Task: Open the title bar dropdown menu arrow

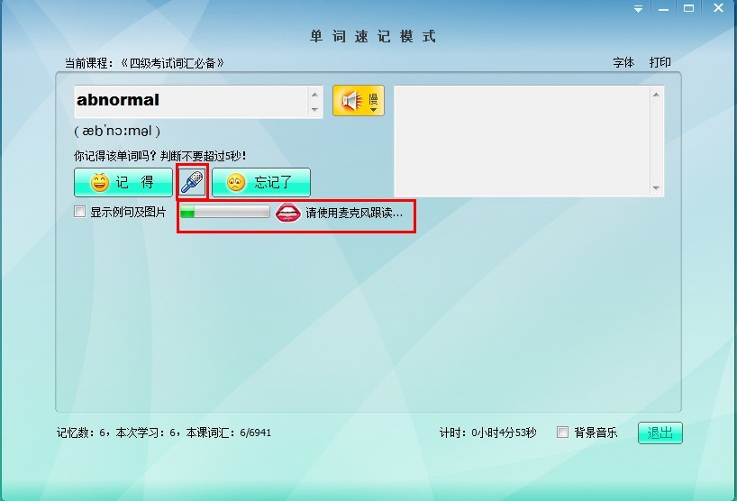Action: tap(638, 8)
